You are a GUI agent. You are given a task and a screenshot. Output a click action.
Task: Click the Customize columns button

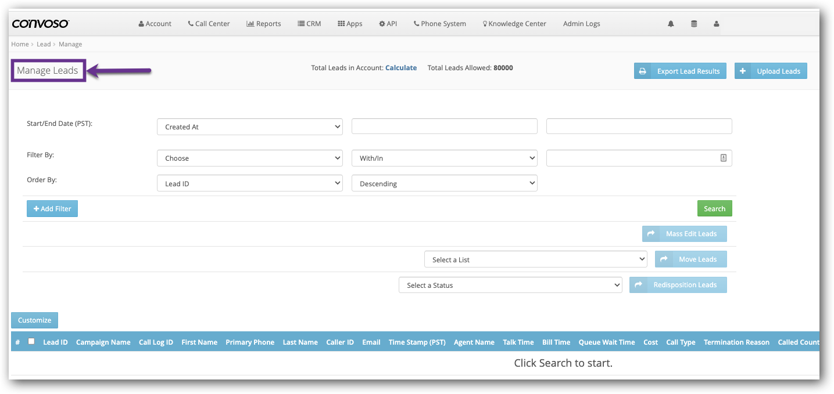[34, 320]
